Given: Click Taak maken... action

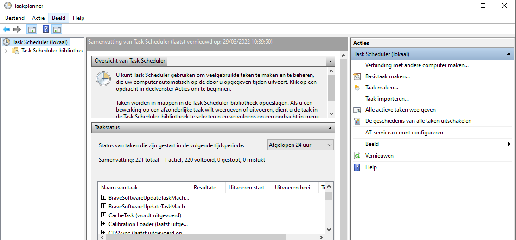Looking at the screenshot, I should [382, 88].
